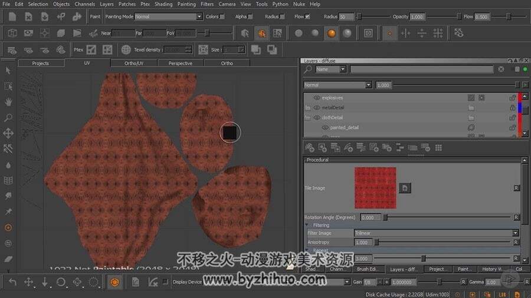Switch to the Perspective tab

pos(180,63)
